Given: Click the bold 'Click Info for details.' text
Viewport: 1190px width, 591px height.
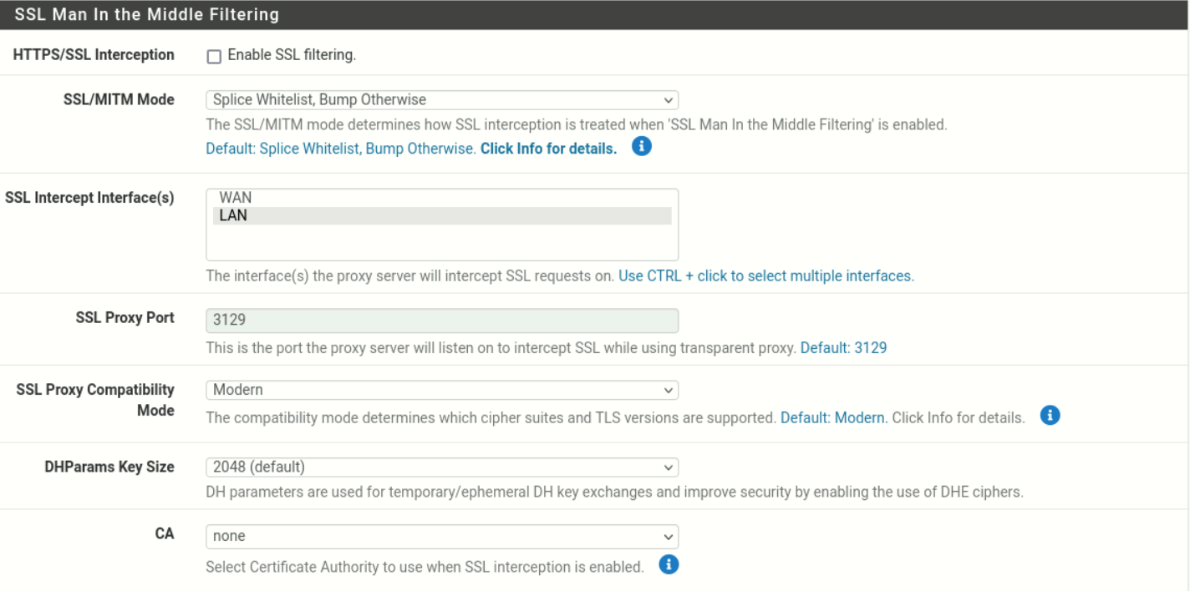Looking at the screenshot, I should coord(548,149).
